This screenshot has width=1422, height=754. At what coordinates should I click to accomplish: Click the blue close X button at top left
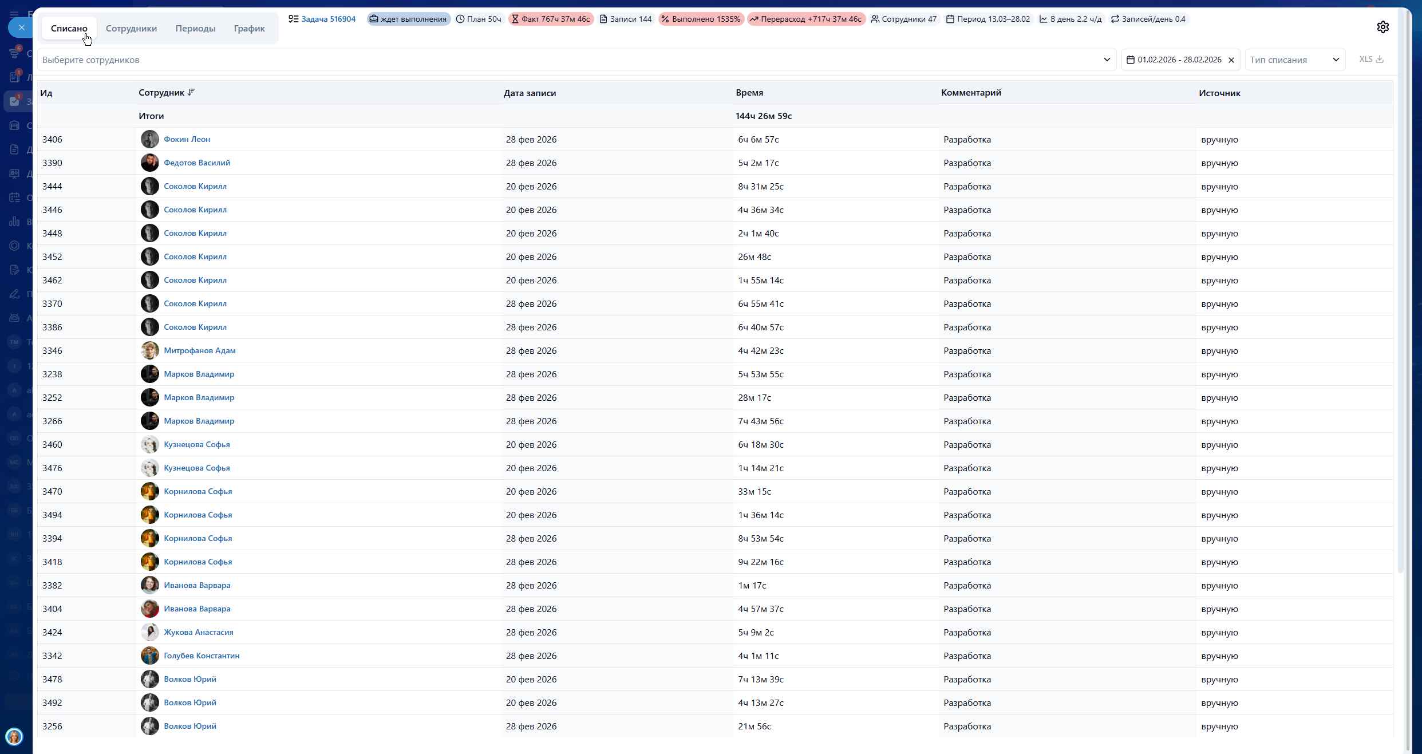click(21, 27)
